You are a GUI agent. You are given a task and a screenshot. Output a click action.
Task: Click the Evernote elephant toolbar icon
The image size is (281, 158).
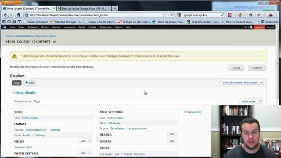click(18, 15)
